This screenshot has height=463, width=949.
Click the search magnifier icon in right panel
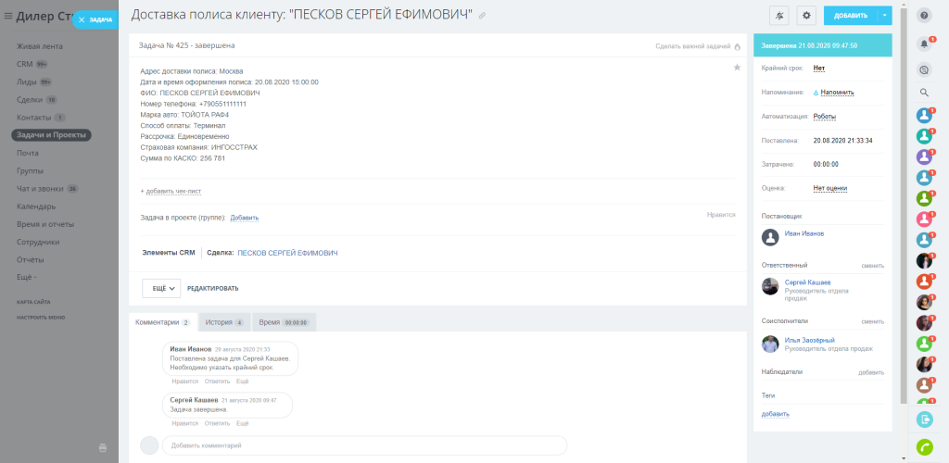(x=924, y=93)
